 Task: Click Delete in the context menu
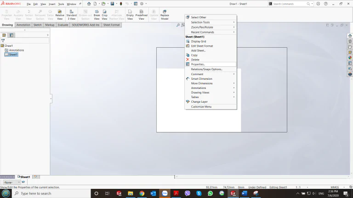pyautogui.click(x=211, y=60)
